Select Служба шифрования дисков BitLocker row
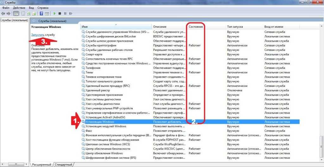This screenshot has height=167, width=324. click(x=190, y=37)
